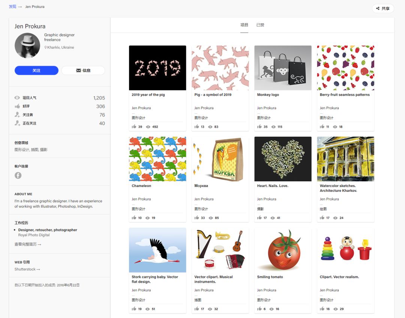This screenshot has width=405, height=318.
Task: Open the Heart. Nails. Love. thumbnail
Action: pos(283,159)
